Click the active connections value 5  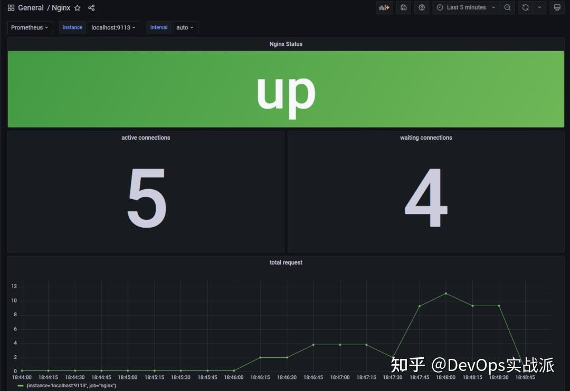pos(147,198)
